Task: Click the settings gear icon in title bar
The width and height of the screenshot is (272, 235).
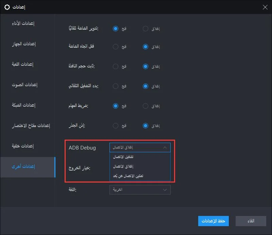Action: click(7, 7)
